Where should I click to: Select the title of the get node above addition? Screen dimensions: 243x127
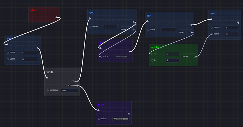point(149,15)
